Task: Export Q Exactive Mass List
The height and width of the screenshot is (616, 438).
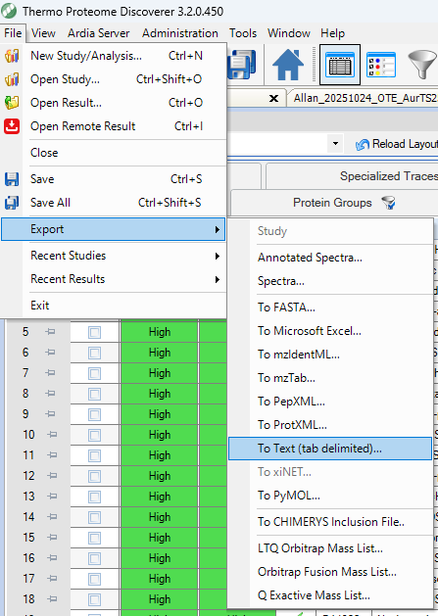Action: pos(330,595)
